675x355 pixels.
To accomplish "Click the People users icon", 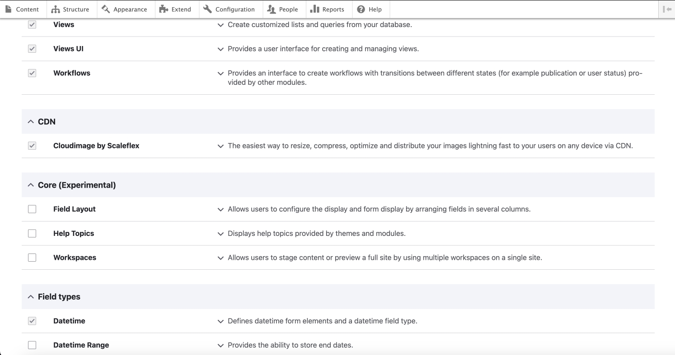I will click(272, 9).
